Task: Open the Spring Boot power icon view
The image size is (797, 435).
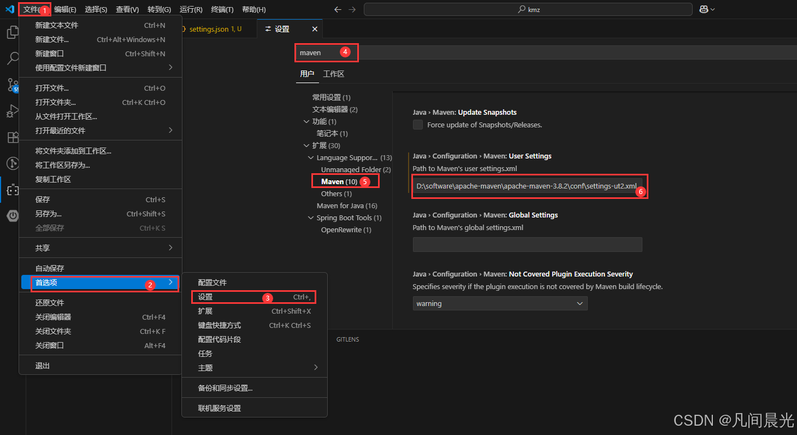Action: tap(13, 216)
